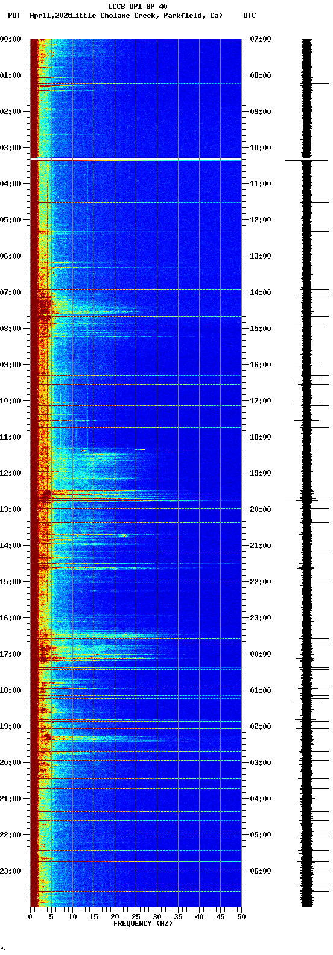The image size is (333, 955).
Task: Click the 30 Hz frequency tick label
Action: click(157, 917)
